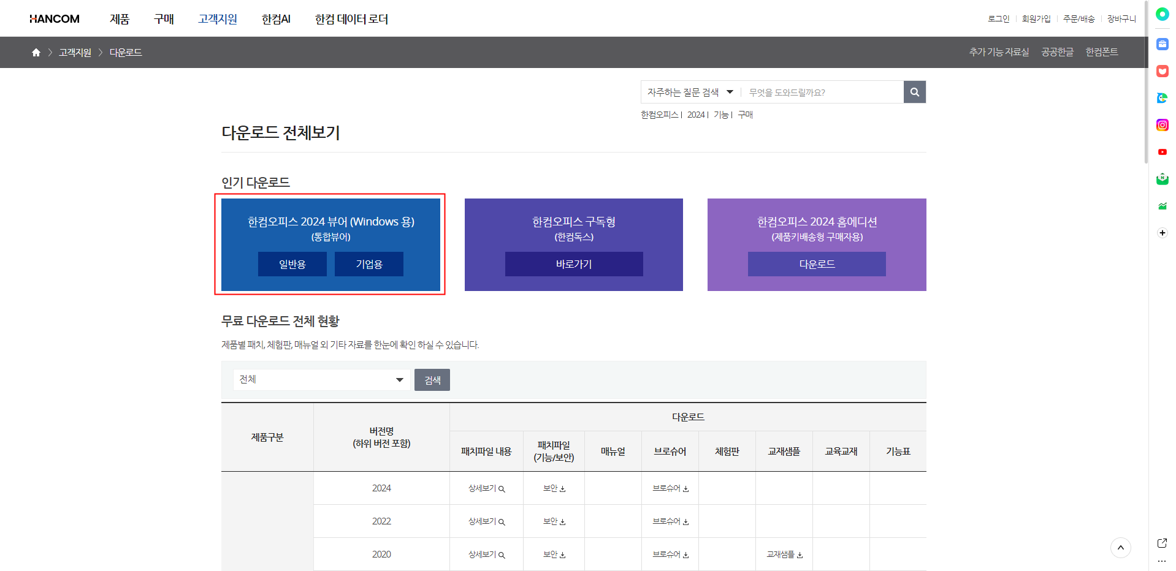This screenshot has width=1176, height=571.
Task: Click the 2024 version cell
Action: 381,488
